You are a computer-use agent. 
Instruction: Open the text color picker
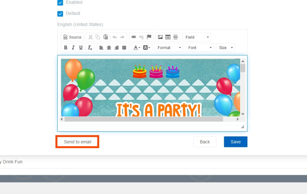[x=136, y=48]
